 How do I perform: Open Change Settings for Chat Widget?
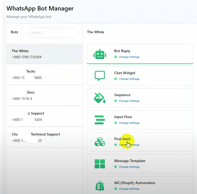(129, 79)
